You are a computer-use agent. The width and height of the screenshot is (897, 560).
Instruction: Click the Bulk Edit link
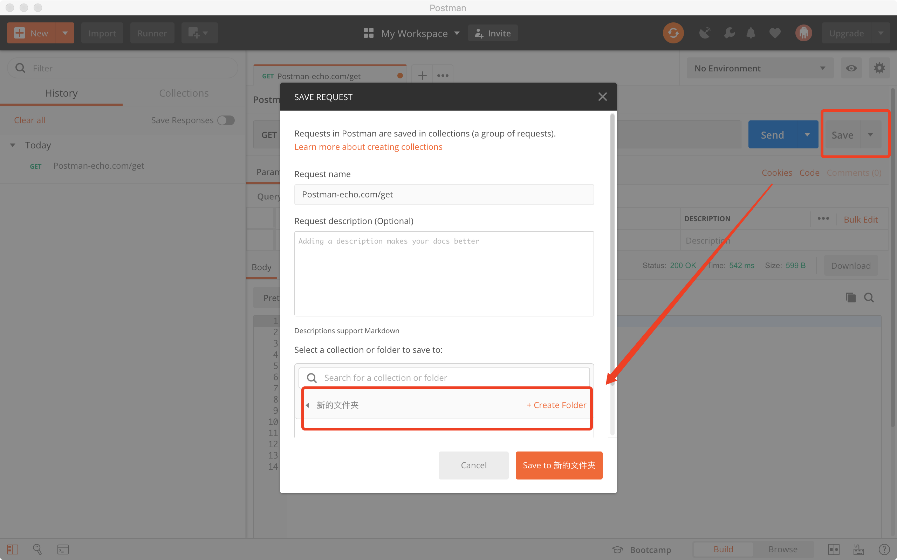[861, 219]
